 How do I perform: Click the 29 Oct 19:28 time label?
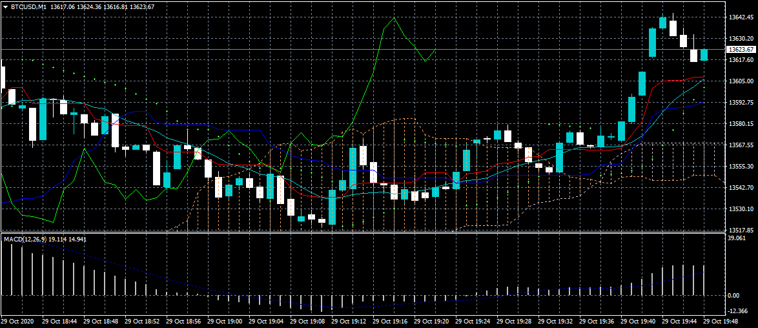[514, 322]
